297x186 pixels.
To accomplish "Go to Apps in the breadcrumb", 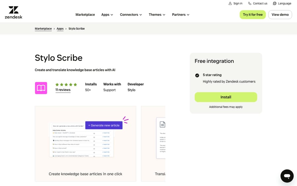I will click(60, 29).
